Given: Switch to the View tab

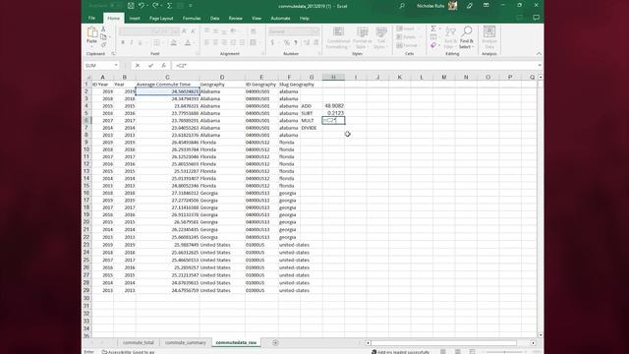Looking at the screenshot, I should [x=257, y=19].
